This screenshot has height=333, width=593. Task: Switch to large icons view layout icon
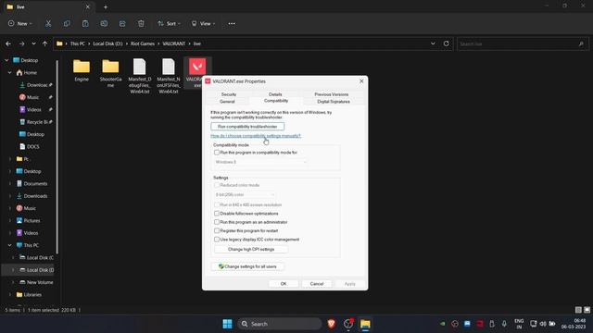[587, 310]
